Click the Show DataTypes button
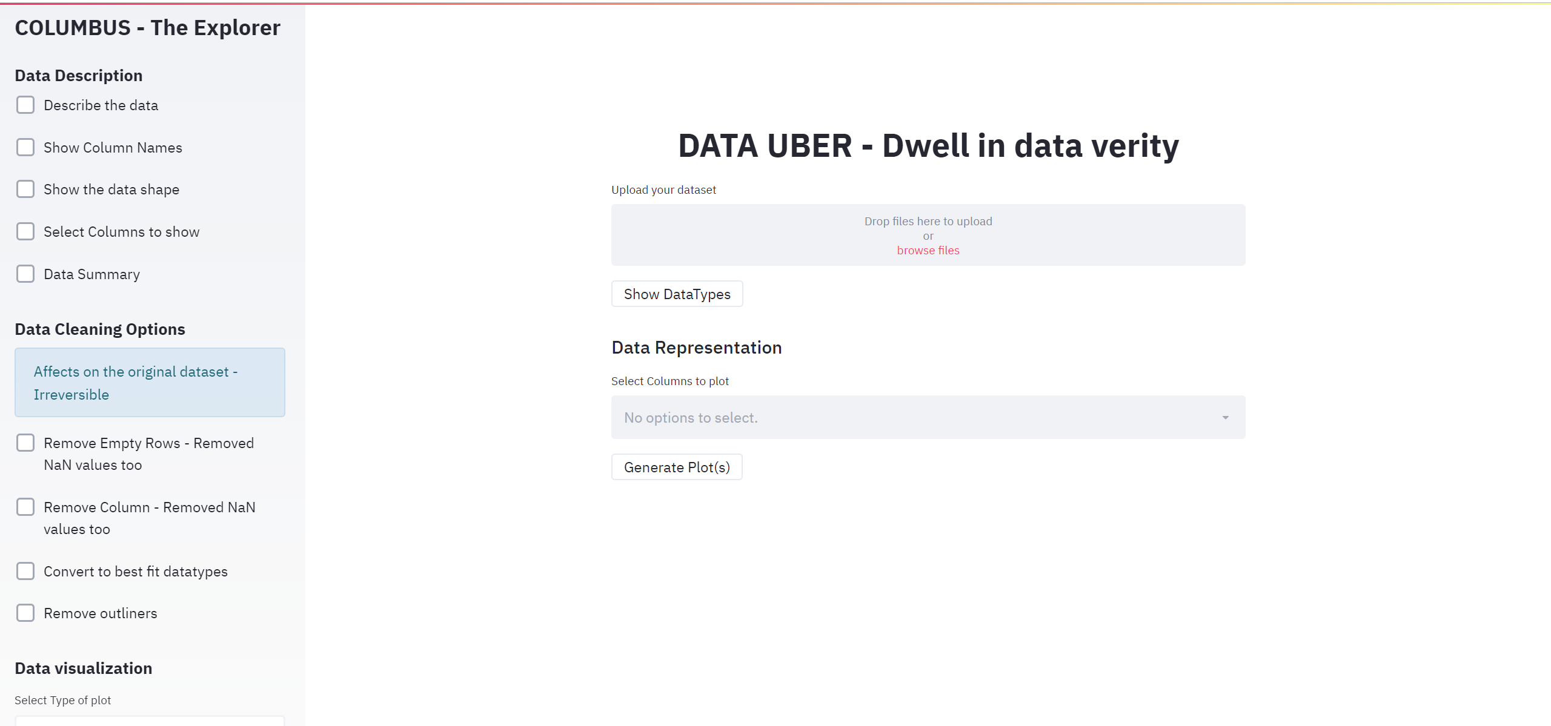This screenshot has height=726, width=1551. click(677, 294)
